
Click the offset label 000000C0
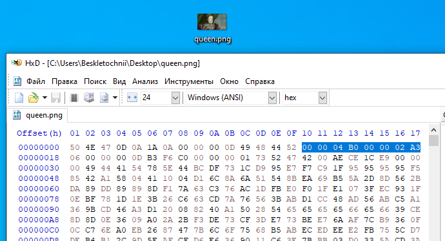pyautogui.click(x=39, y=230)
